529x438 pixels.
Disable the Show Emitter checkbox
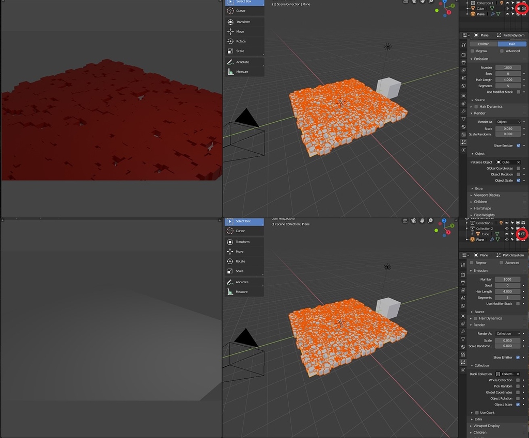coord(519,145)
